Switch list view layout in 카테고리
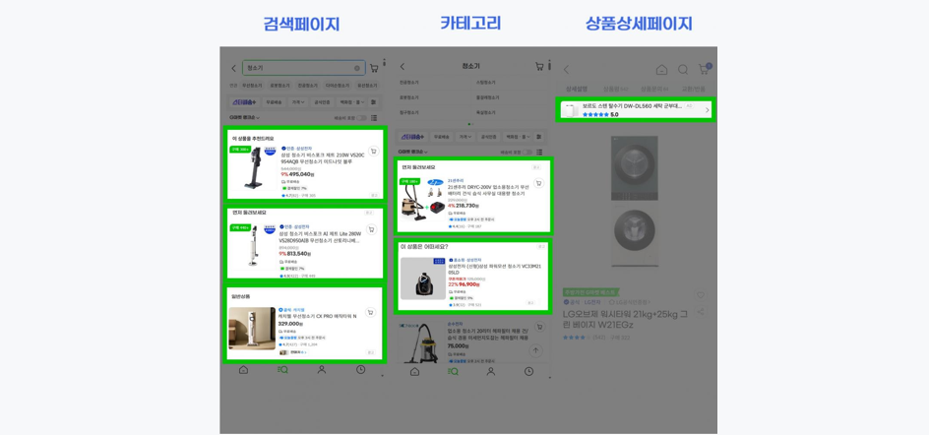Image resolution: width=929 pixels, height=435 pixels. (539, 153)
